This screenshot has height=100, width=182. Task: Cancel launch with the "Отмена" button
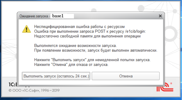(x=126, y=76)
